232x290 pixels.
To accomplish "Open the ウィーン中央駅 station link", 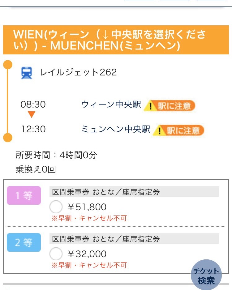I will (111, 104).
